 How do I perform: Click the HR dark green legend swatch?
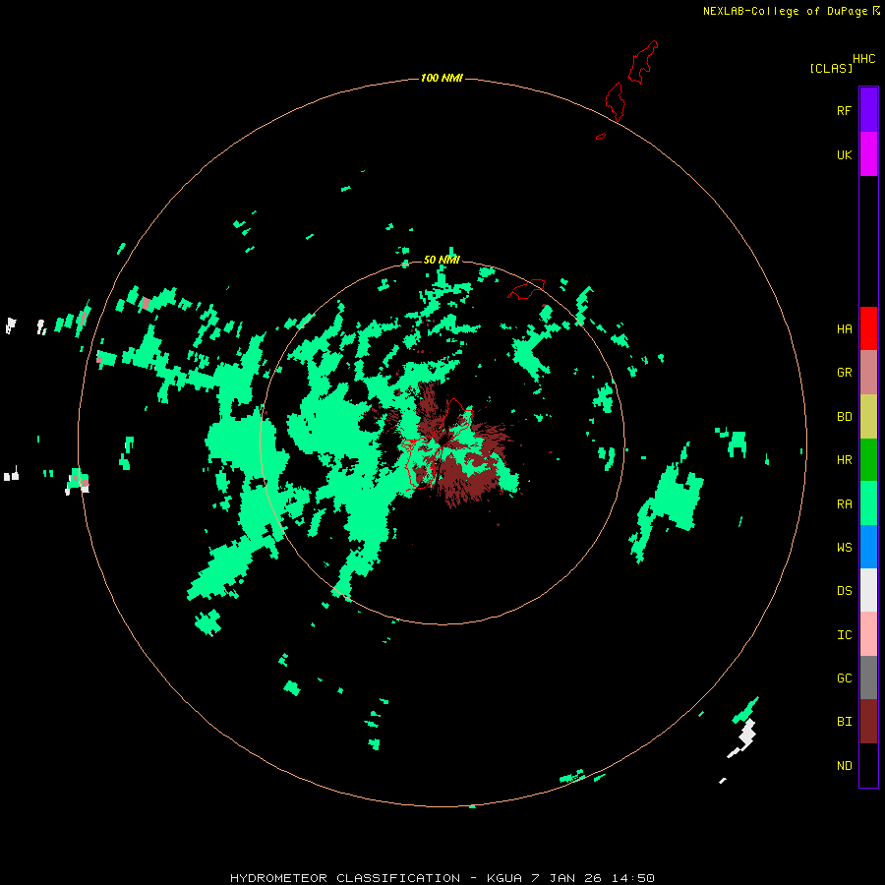868,460
